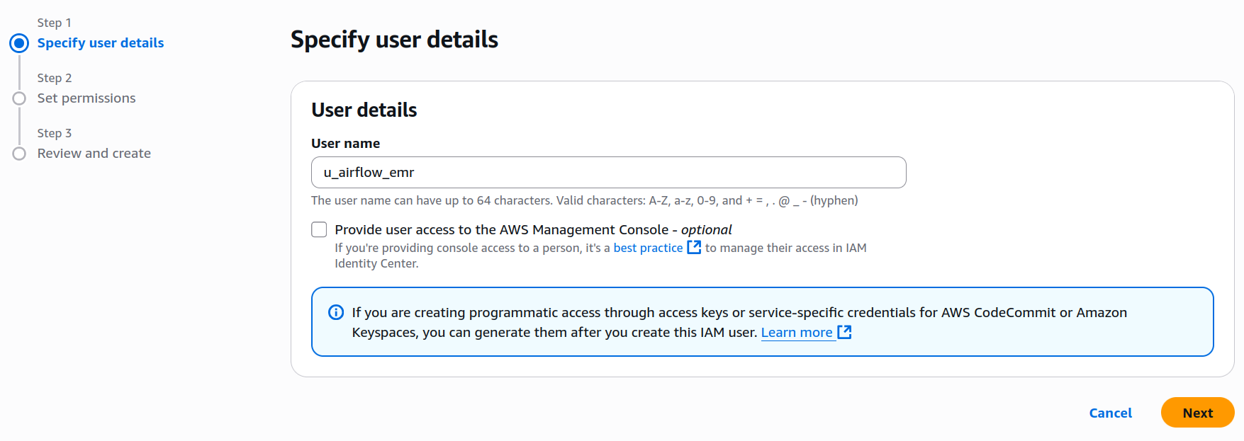Click external link icon after Learn more

[844, 332]
